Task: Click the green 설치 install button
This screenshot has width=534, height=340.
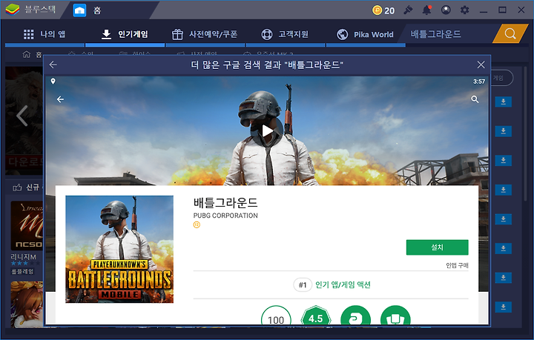Action: (x=438, y=247)
